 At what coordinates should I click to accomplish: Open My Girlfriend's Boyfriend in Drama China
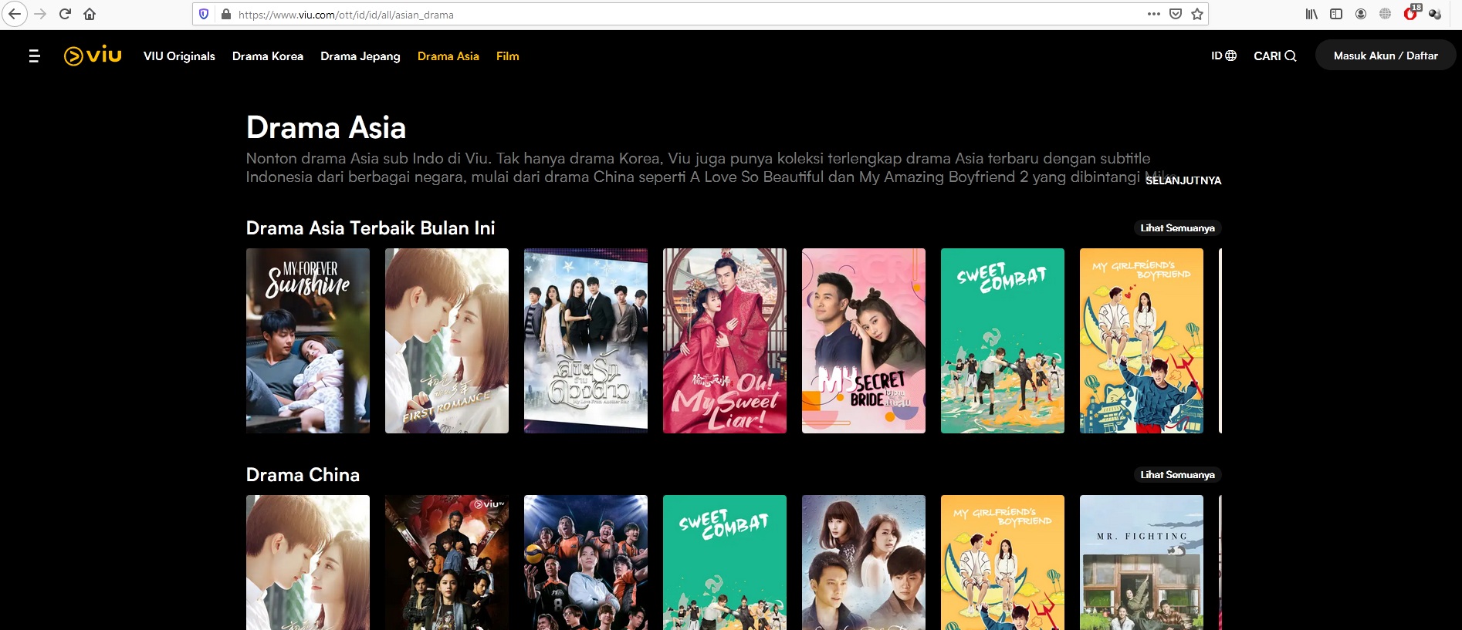(1003, 563)
